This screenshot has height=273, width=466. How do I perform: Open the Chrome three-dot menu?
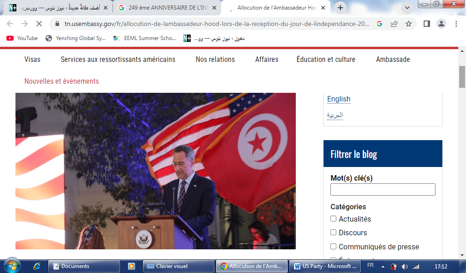pyautogui.click(x=456, y=24)
